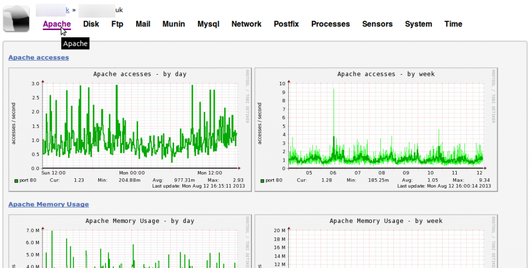Switch to Mysql graphs
The image size is (532, 268).
click(x=208, y=24)
